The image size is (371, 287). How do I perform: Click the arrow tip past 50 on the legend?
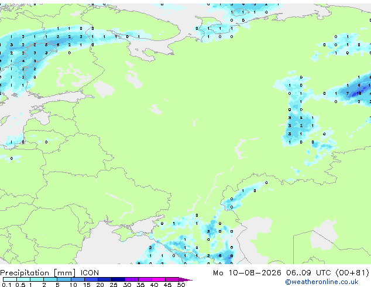click(x=185, y=279)
